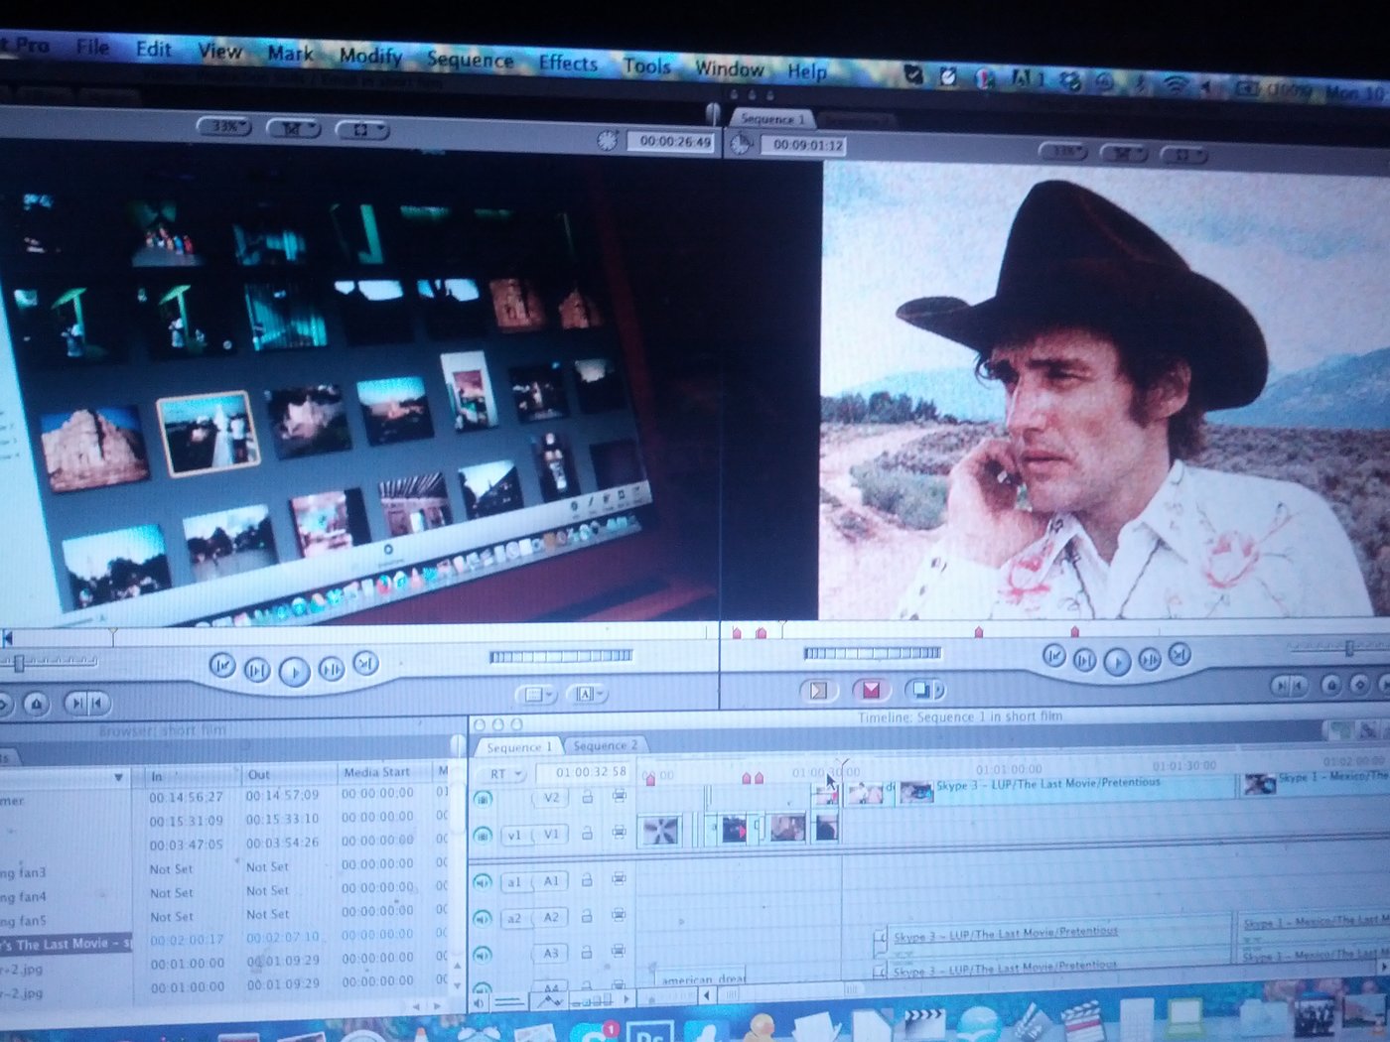Play the sequence in the Canvas

tap(1117, 661)
